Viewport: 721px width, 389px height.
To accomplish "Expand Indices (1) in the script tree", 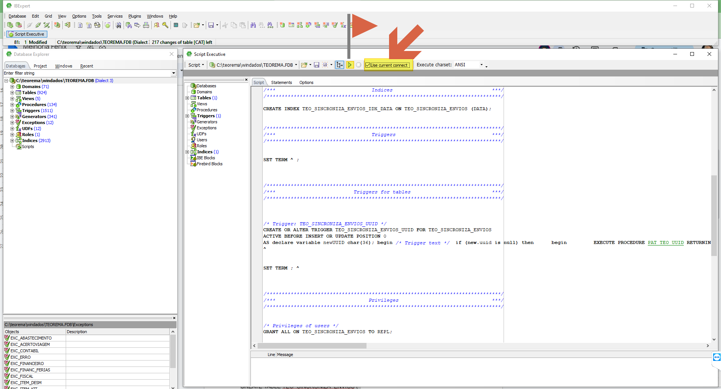I will click(x=187, y=152).
